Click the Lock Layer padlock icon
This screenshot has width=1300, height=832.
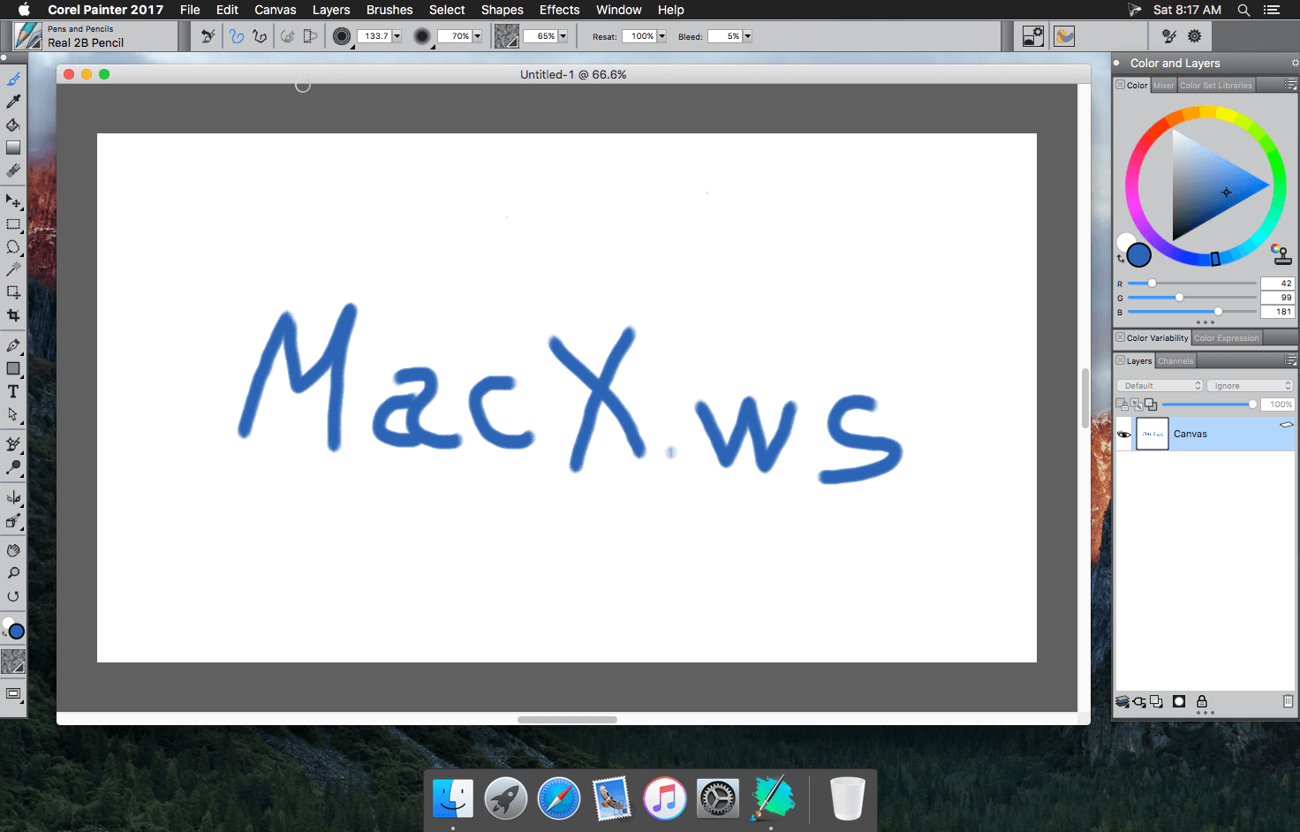[1202, 701]
